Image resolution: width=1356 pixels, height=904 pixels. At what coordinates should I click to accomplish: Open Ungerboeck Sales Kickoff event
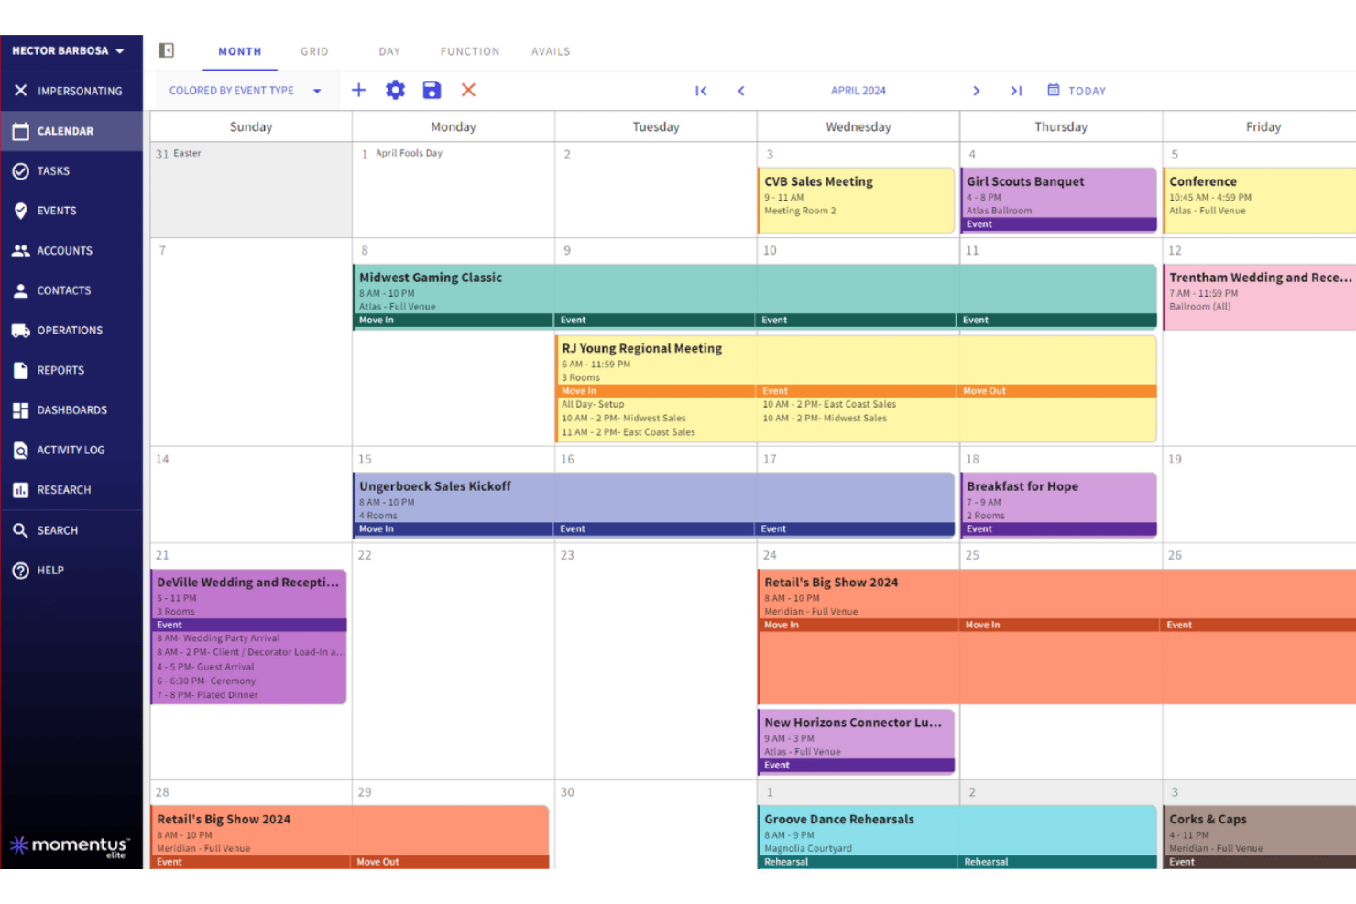coord(654,505)
